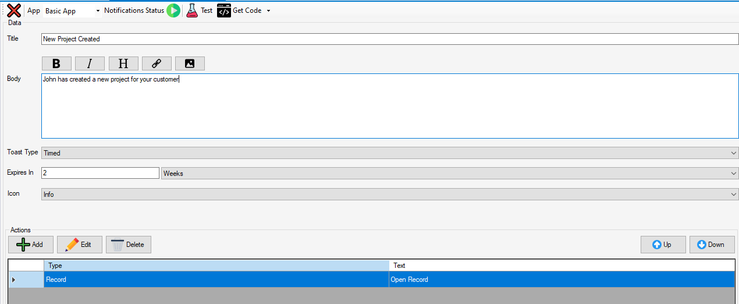Insert heading with H button
This screenshot has height=304, width=739.
point(123,63)
